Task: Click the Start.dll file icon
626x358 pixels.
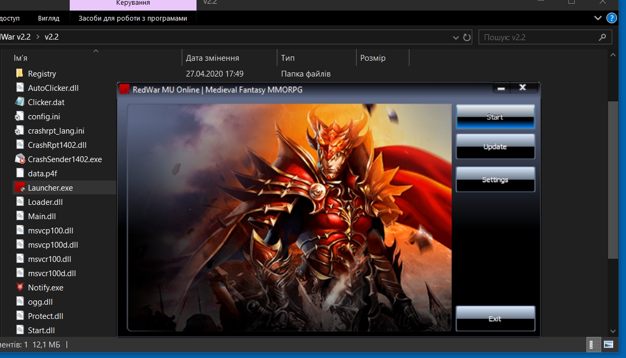Action: coord(20,330)
